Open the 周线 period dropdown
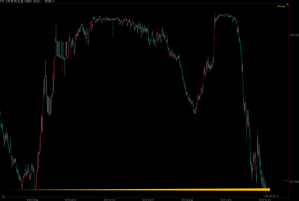This screenshot has height=201, width=299. 50,1
